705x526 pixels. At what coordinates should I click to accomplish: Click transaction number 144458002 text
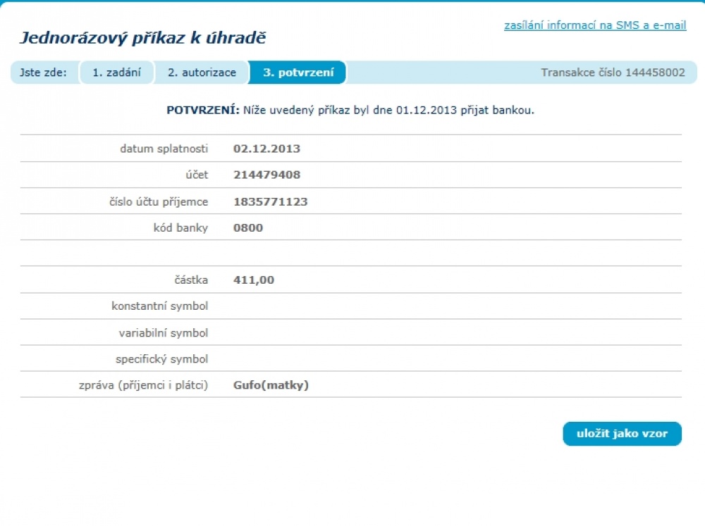pyautogui.click(x=613, y=73)
